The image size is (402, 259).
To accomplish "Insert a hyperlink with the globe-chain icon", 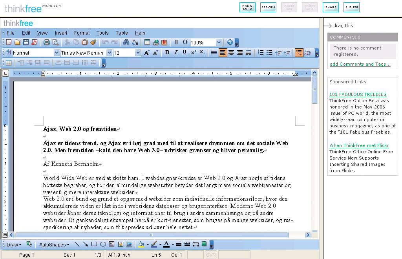I will point(155,42).
